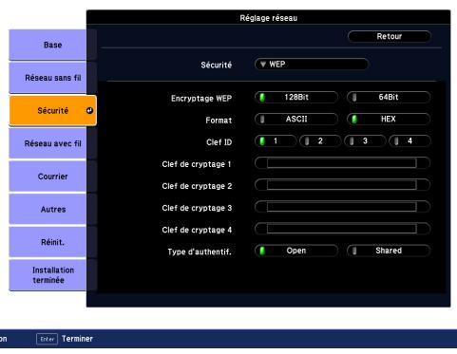Set authentication type to Shared
The width and height of the screenshot is (457, 354).
click(389, 251)
